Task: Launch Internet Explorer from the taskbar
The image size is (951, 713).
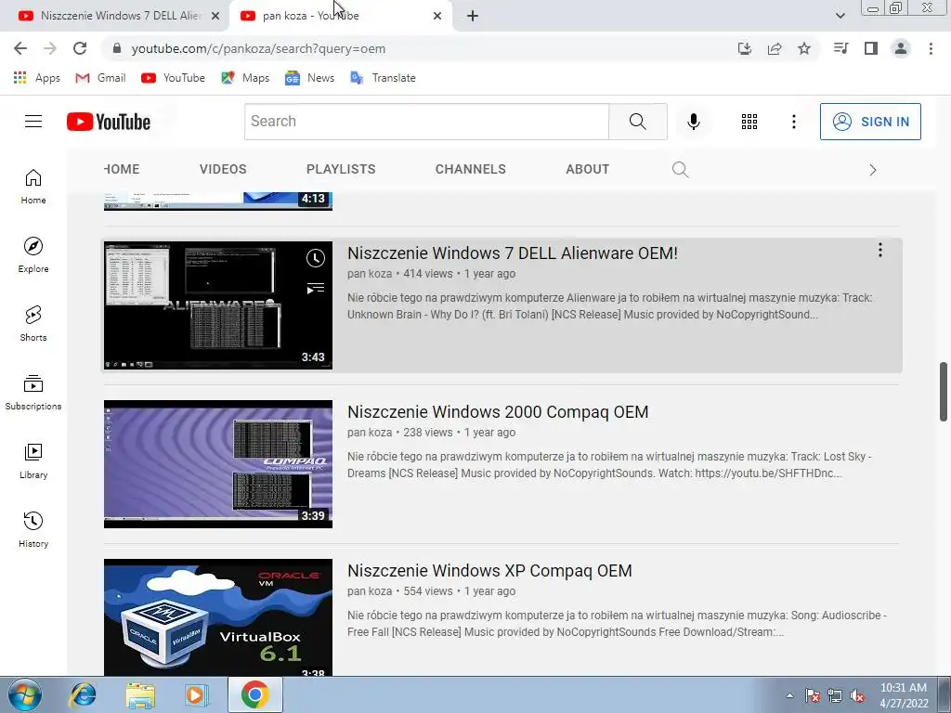Action: [83, 694]
